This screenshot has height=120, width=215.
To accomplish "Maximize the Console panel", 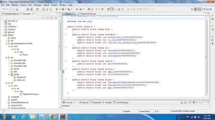I will point(208,102).
